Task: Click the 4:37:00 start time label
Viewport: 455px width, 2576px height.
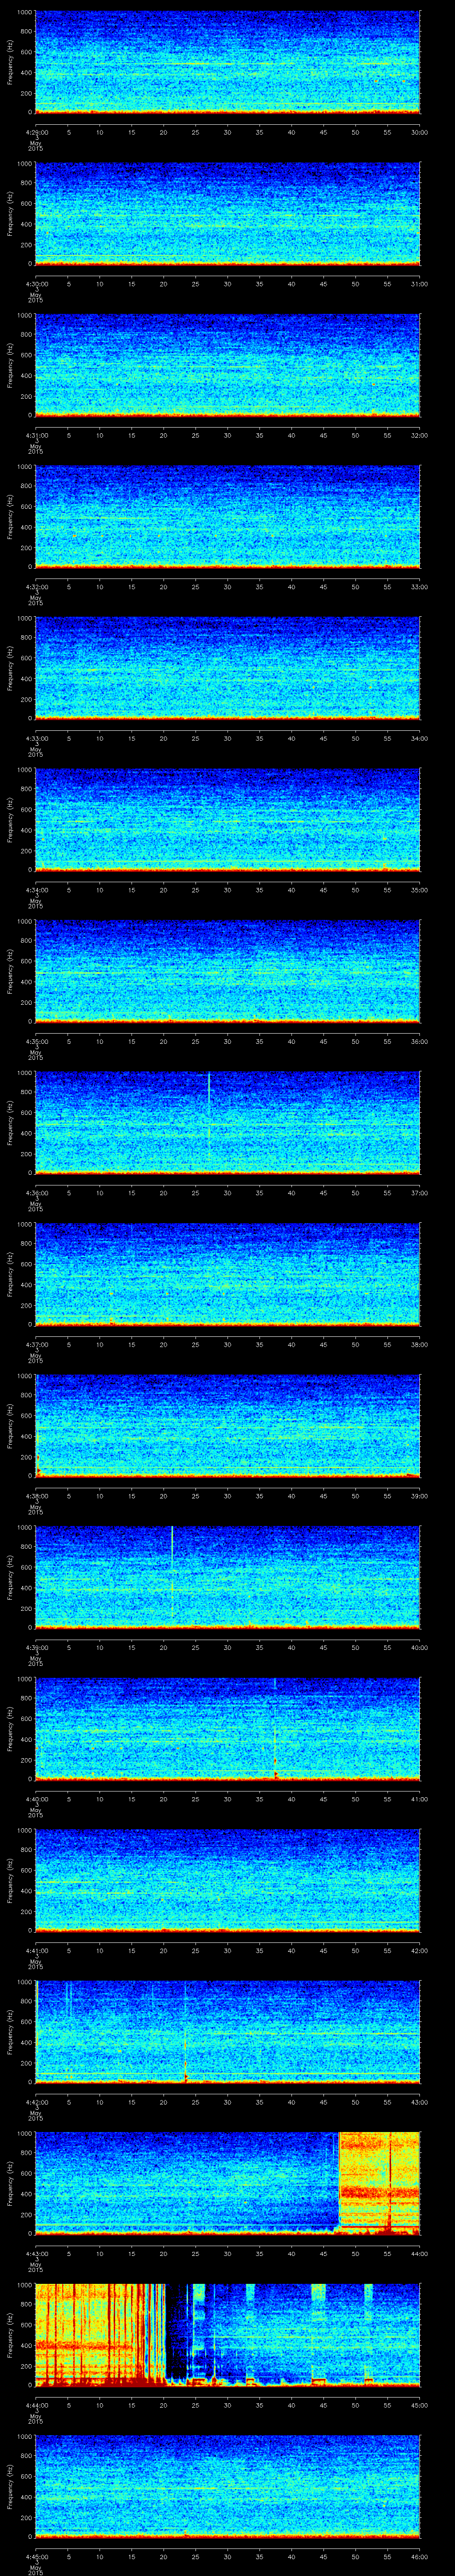Action: [36, 1344]
